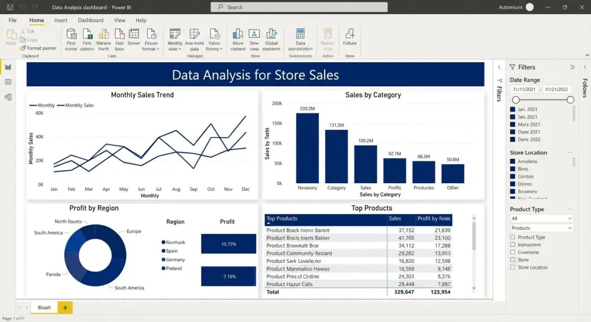Open the File menu
The height and width of the screenshot is (322, 591).
click(12, 20)
